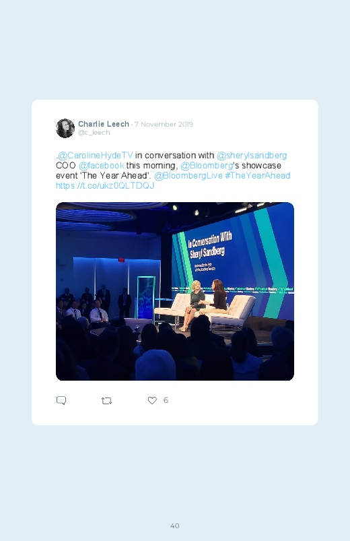Image resolution: width=350 pixels, height=541 pixels.
Task: Open the @sherylsandberg mention
Action: (x=252, y=156)
